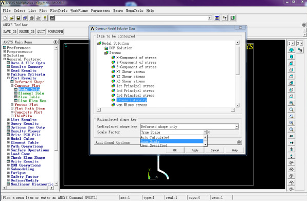Click the New Analysis toolbar icon
Screen dimensions: 307x202
[x=5, y=18]
